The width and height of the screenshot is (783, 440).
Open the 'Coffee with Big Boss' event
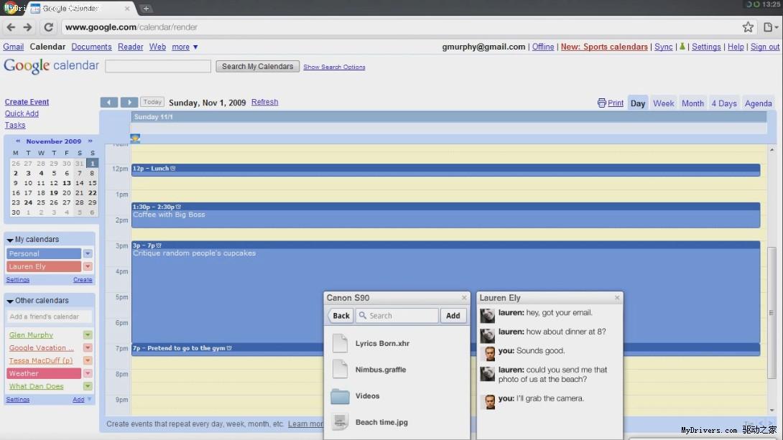tap(445, 215)
